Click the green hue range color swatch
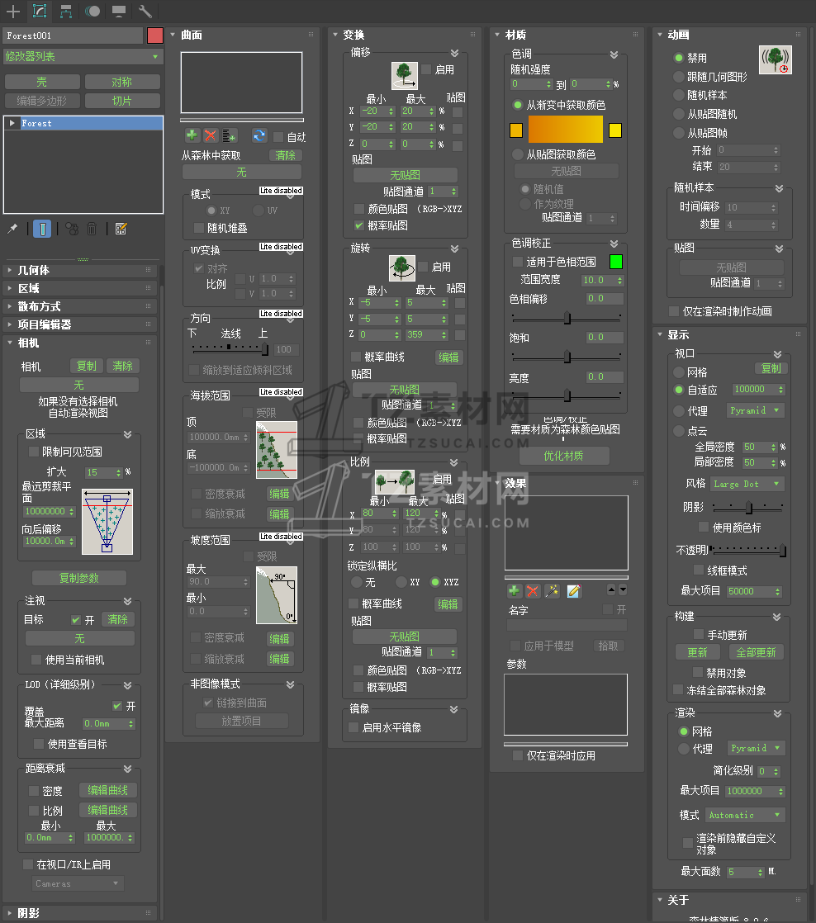This screenshot has height=923, width=816. tap(616, 262)
